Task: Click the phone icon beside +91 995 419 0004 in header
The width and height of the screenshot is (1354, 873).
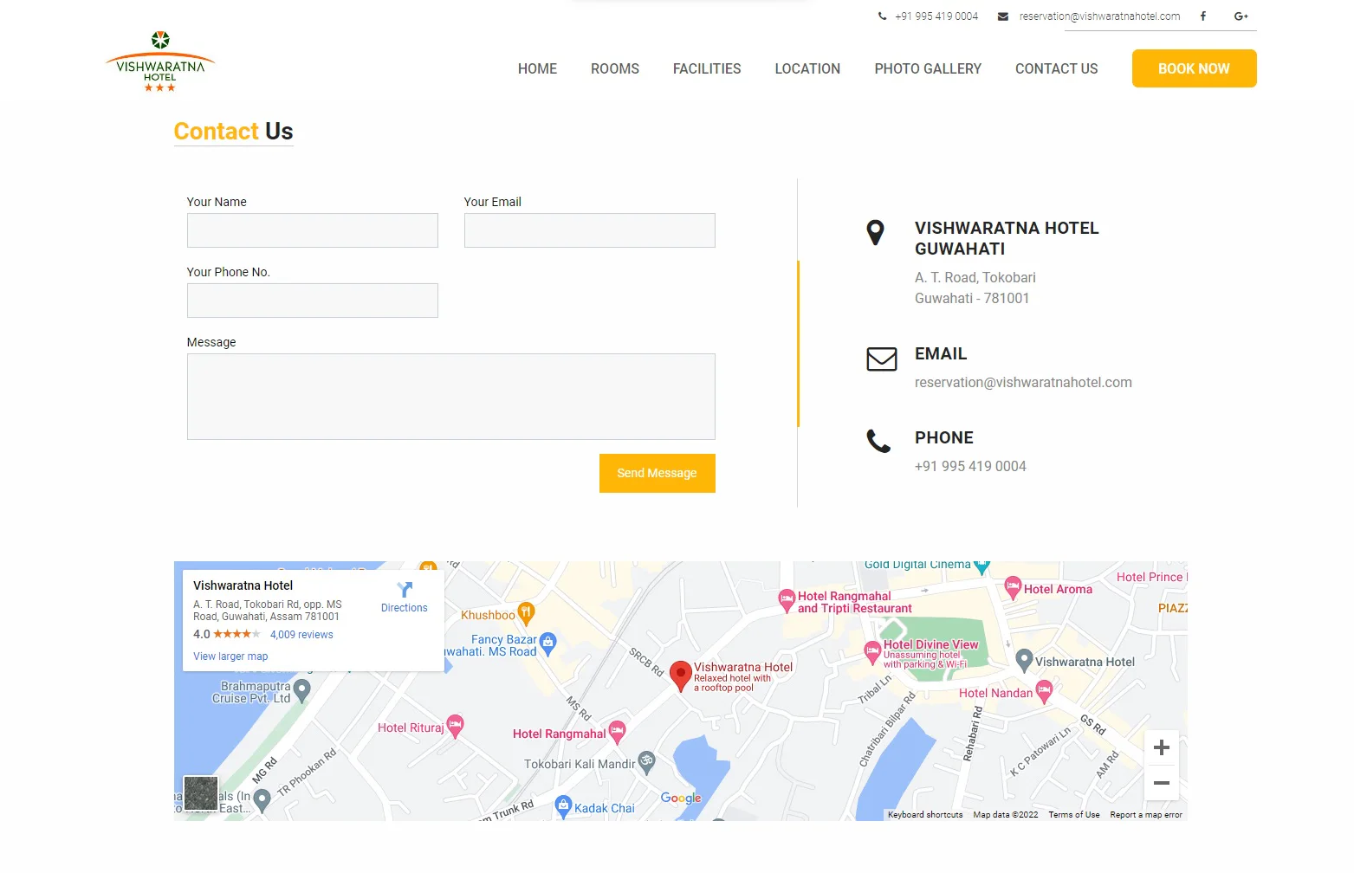Action: point(882,16)
